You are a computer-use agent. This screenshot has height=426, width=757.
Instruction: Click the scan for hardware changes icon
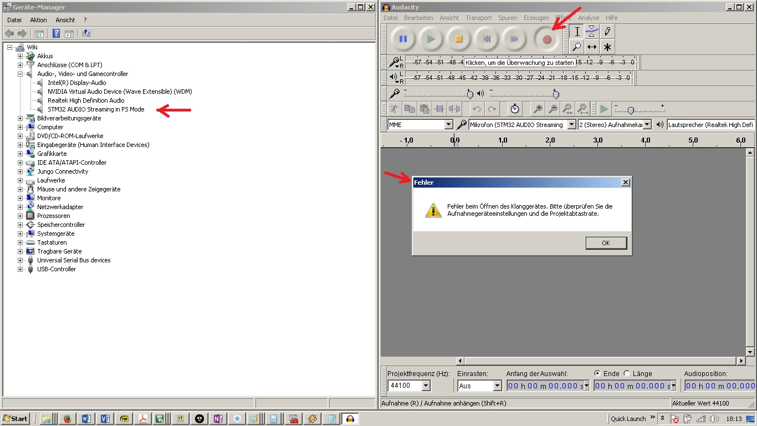coord(86,33)
